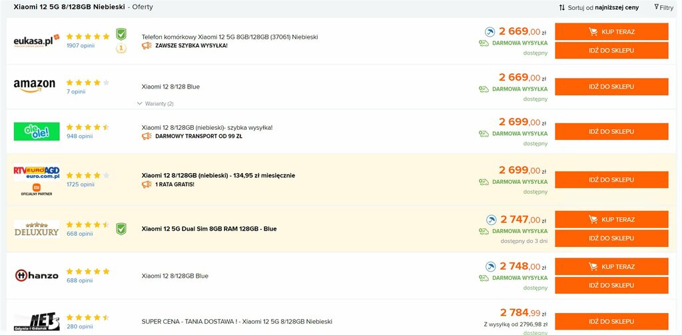Viewport: 682px width, 335px height.
Task: Click KUP TERAZ for eukasa.pl offer
Action: [611, 32]
